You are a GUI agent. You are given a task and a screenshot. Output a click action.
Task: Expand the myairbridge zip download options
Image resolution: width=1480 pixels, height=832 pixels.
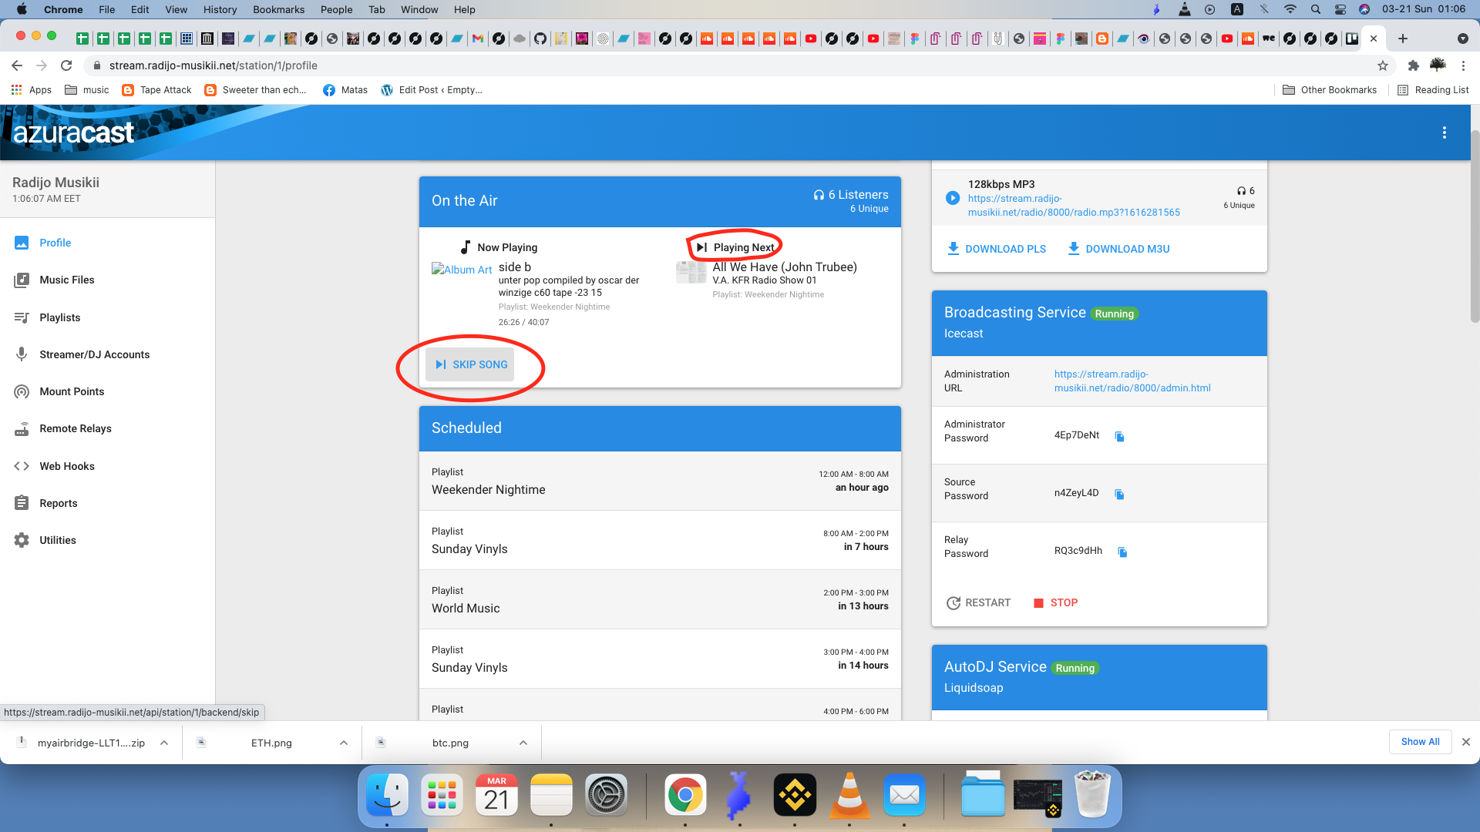pos(164,743)
